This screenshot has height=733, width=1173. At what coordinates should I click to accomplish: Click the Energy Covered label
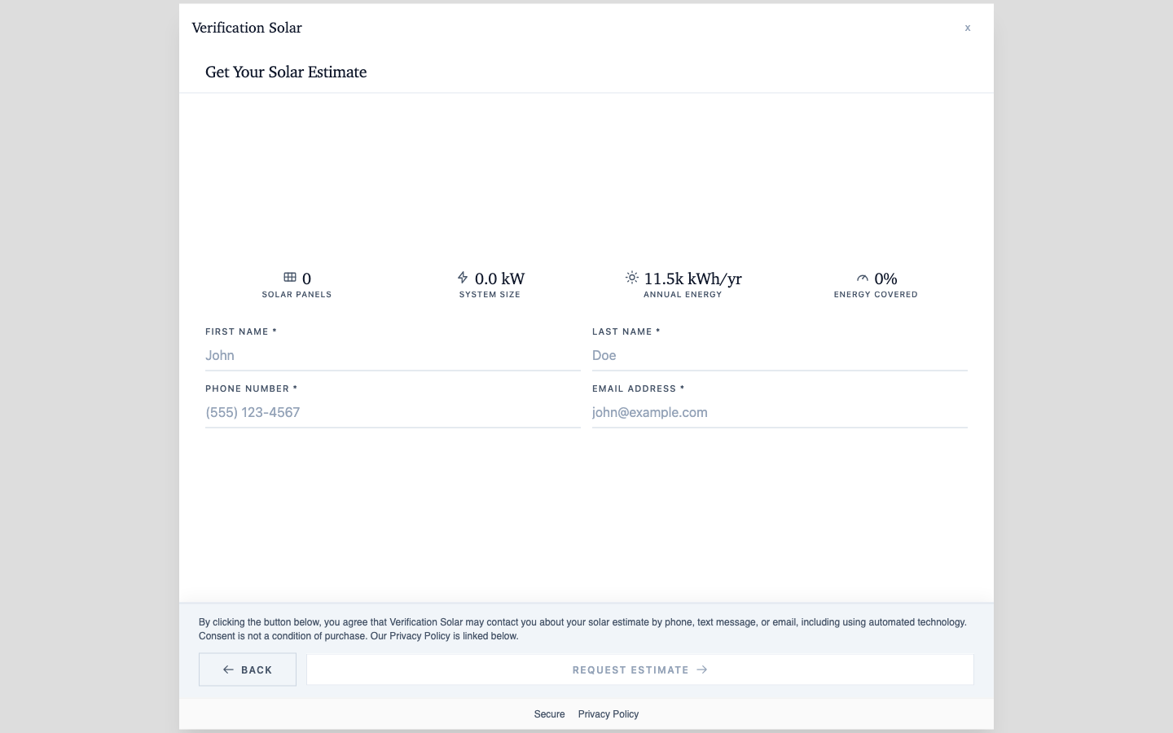(x=876, y=295)
